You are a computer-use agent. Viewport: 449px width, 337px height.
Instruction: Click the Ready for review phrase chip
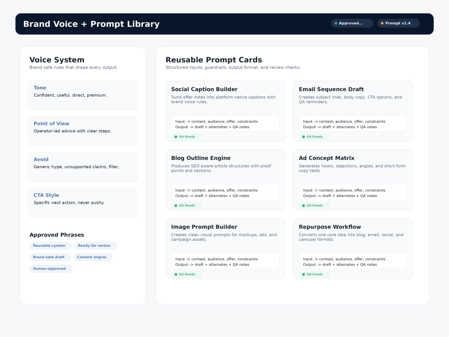click(x=95, y=246)
